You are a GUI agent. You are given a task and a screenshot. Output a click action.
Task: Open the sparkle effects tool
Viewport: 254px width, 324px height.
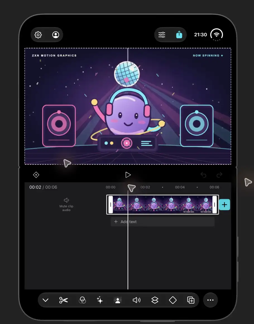click(x=100, y=300)
